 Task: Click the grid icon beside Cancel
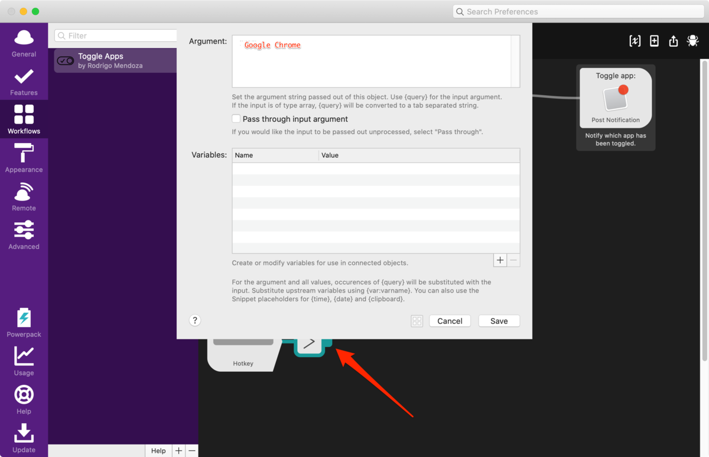417,321
